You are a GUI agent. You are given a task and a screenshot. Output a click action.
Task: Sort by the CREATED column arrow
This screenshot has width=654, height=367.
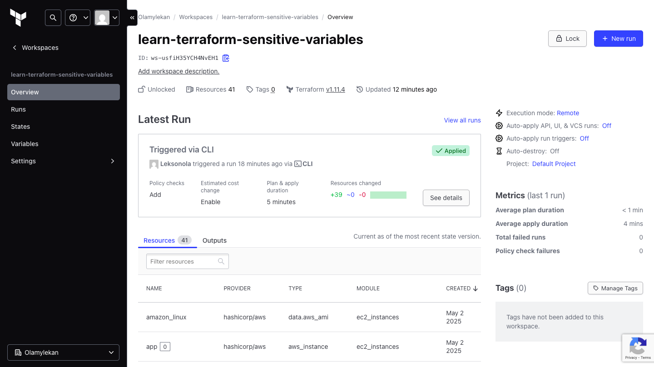pos(476,289)
